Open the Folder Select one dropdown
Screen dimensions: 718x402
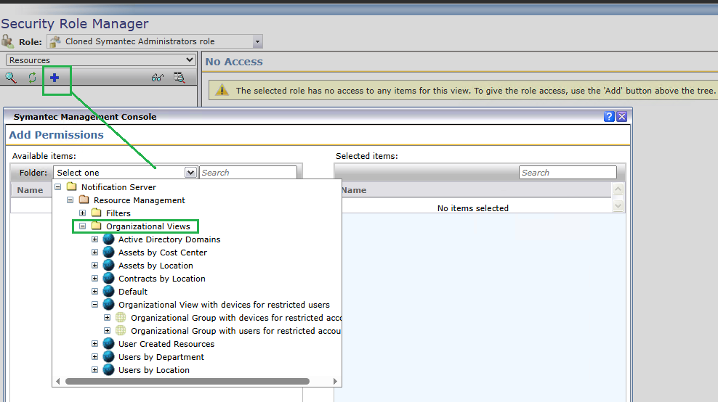[190, 173]
